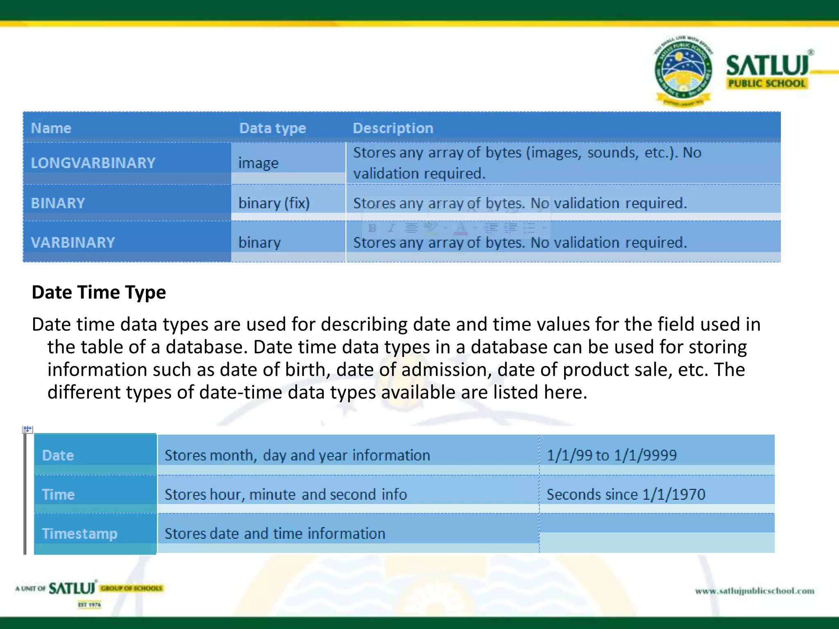Open the font color dropdown arrow
The image size is (839, 629).
[475, 228]
